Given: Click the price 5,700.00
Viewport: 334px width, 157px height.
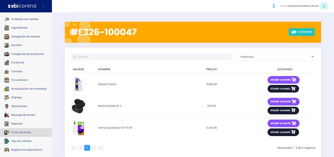Looking at the screenshot, I should [212, 128].
